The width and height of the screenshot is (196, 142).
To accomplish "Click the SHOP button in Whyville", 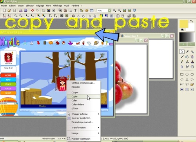I will click(8, 93).
